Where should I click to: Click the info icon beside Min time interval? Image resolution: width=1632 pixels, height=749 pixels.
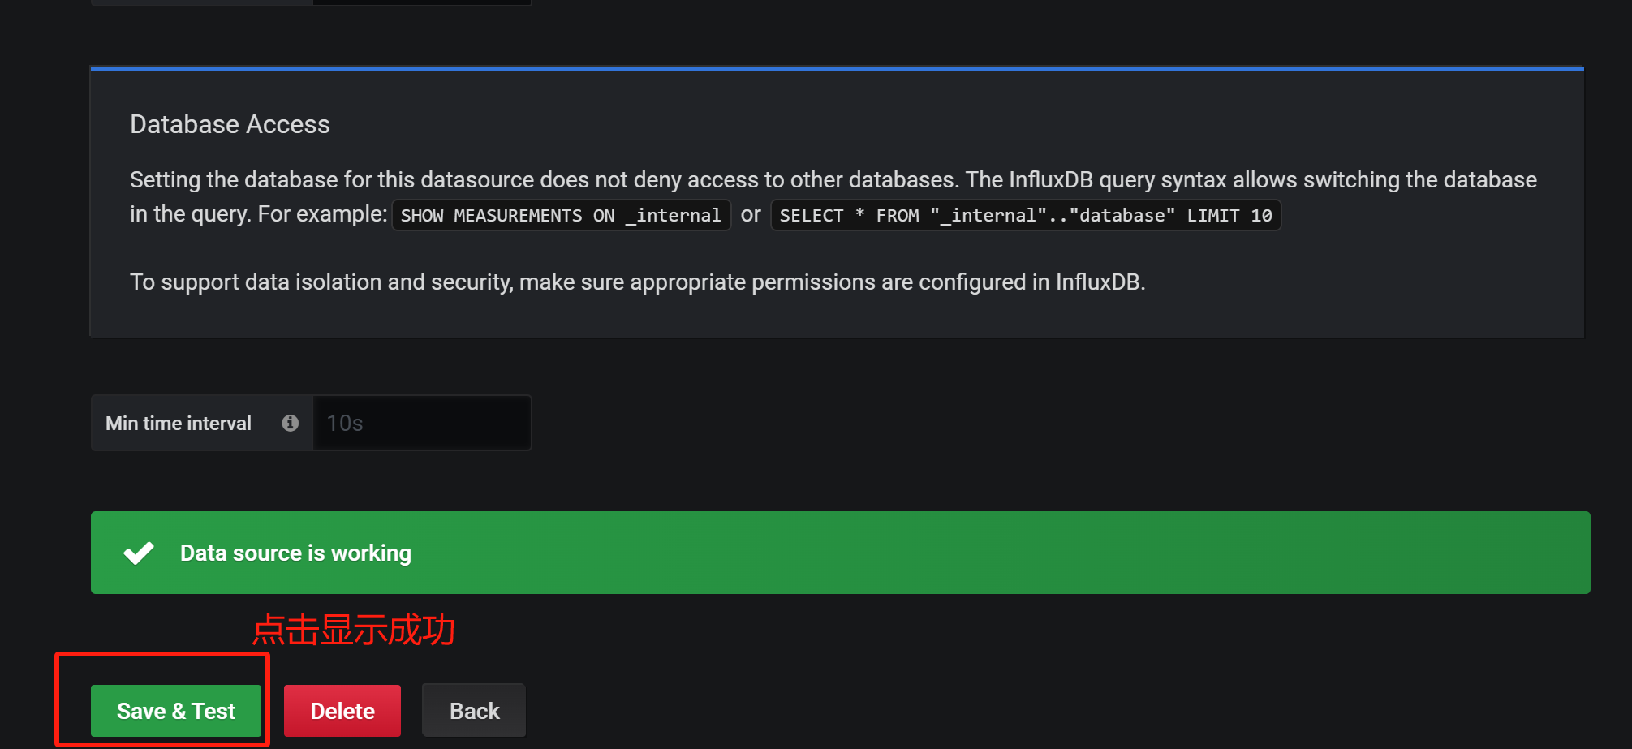(290, 423)
